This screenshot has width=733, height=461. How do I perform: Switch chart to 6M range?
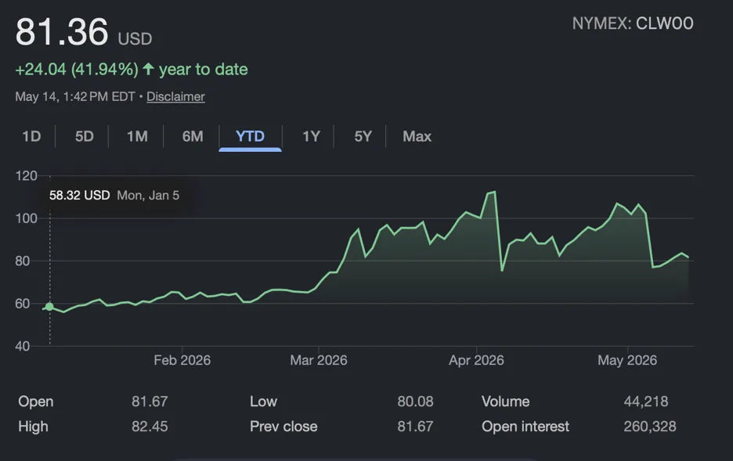[193, 136]
